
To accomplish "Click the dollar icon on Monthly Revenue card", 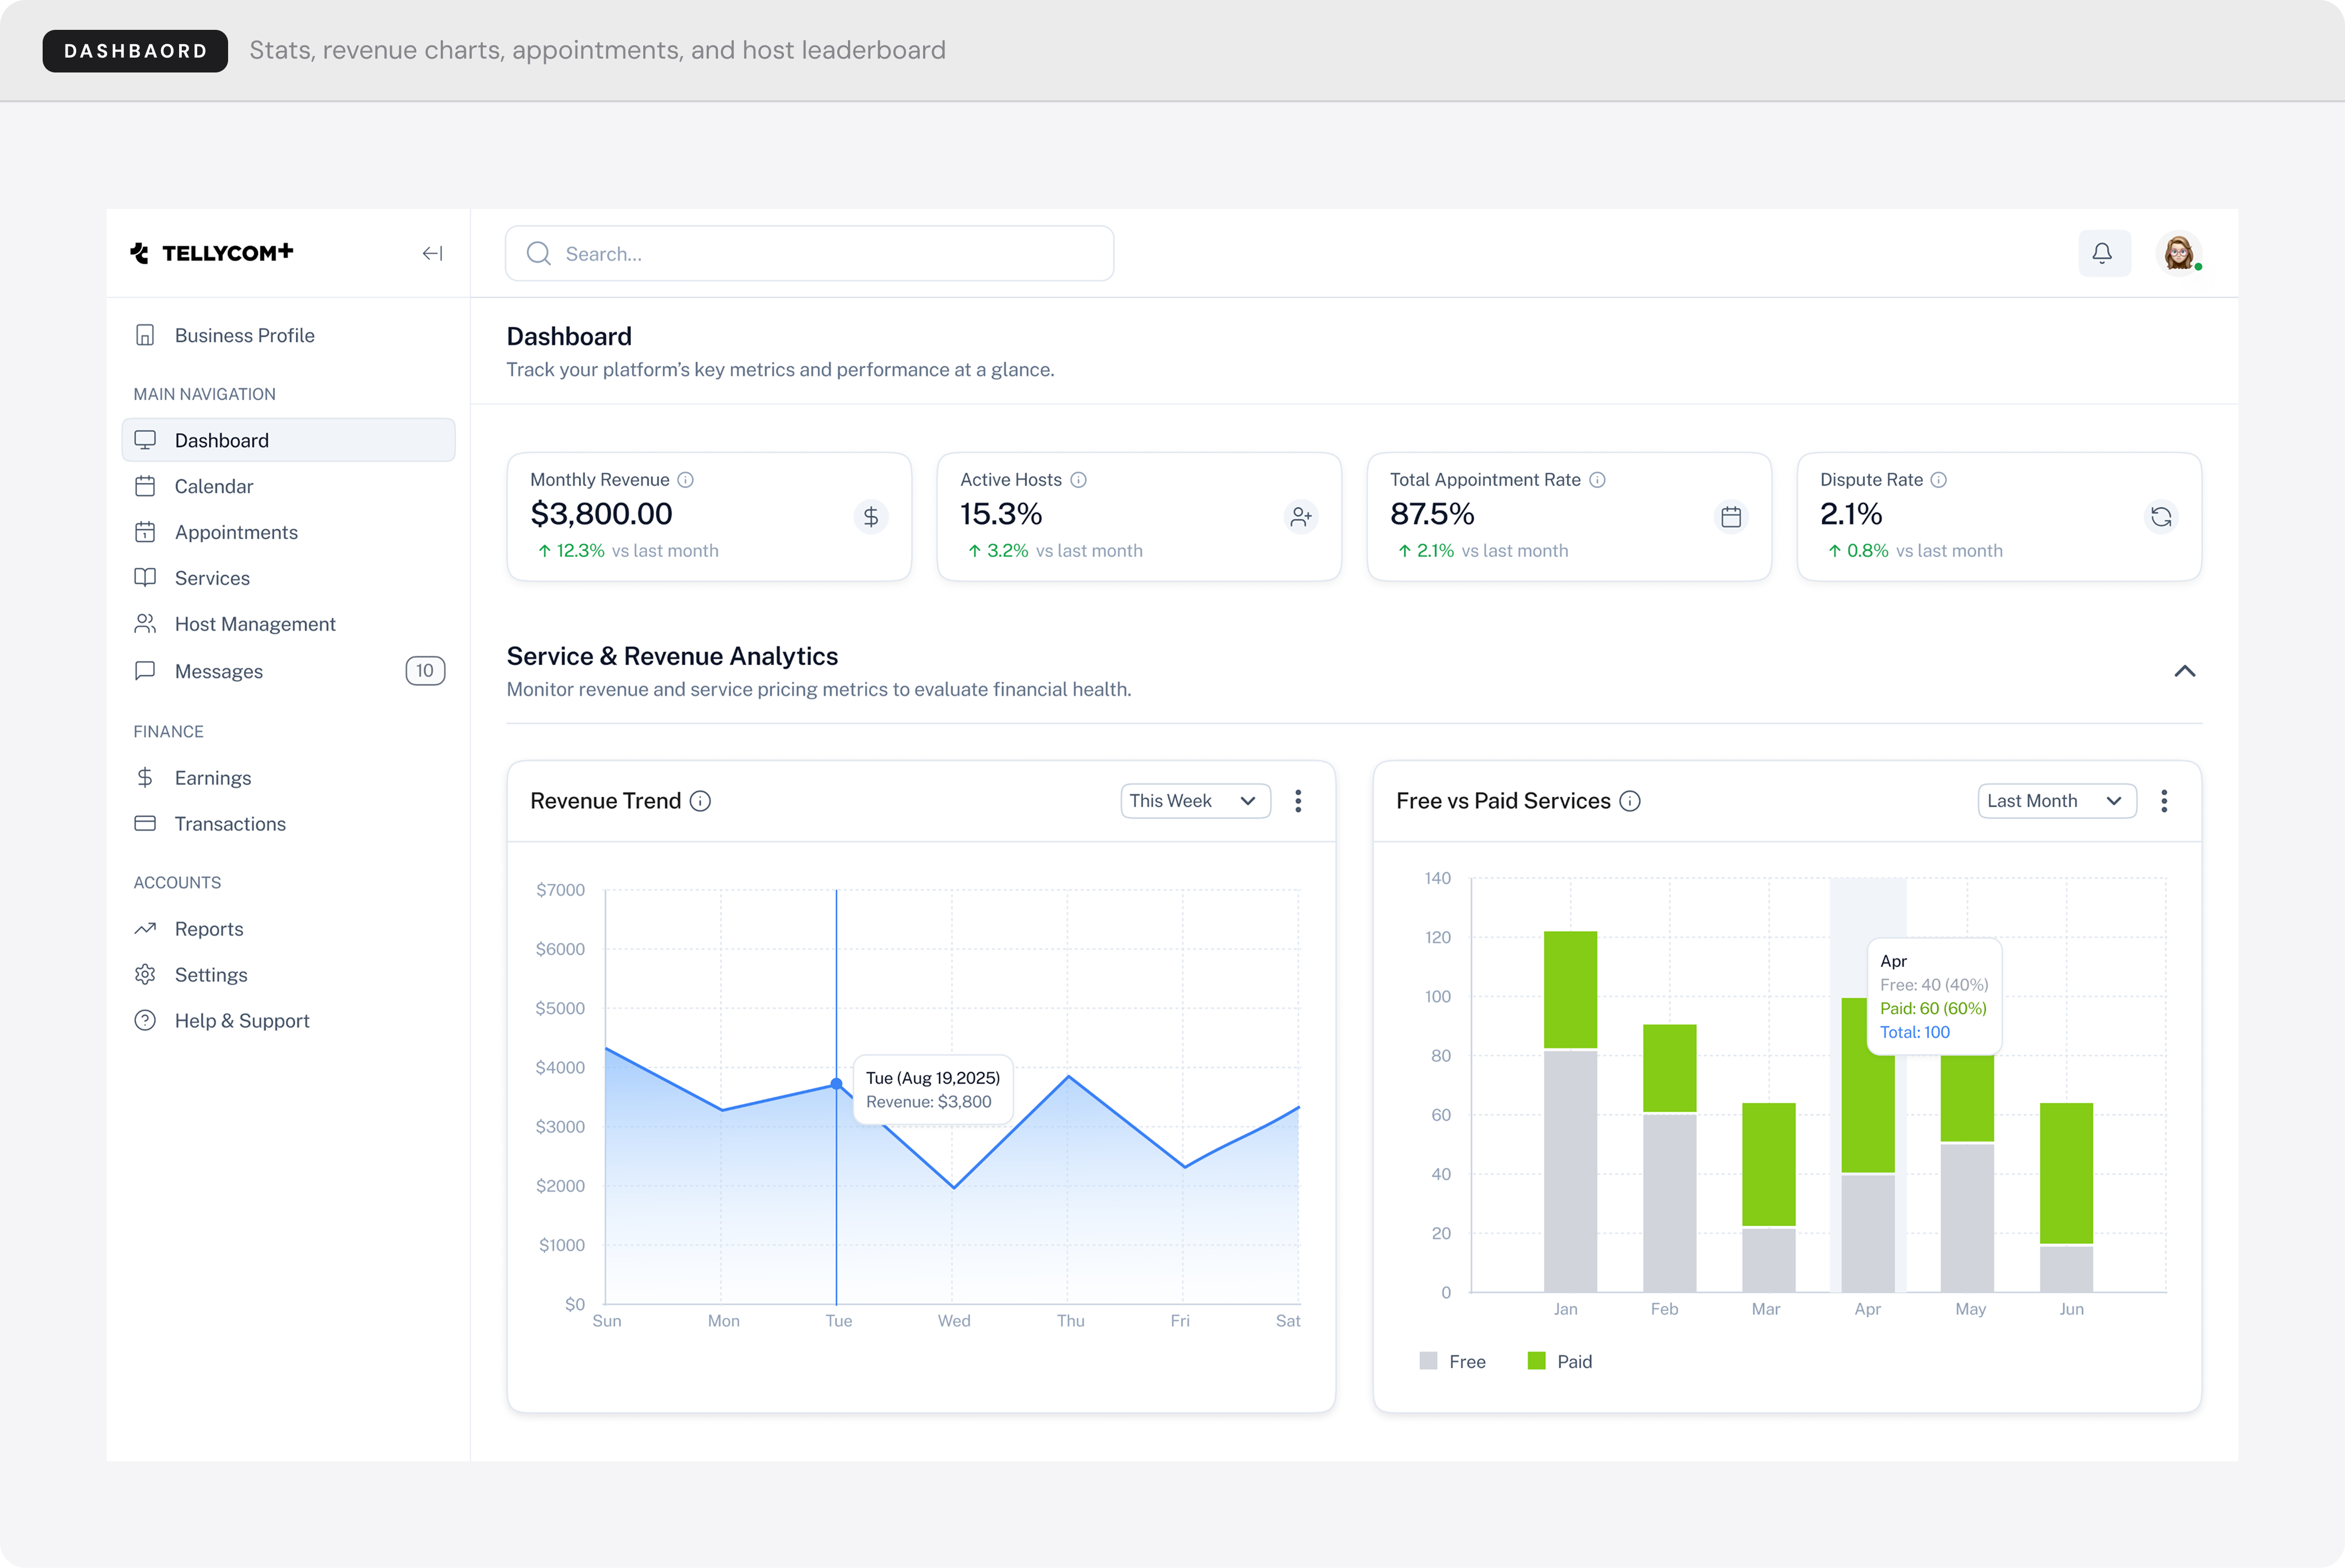I will (x=870, y=517).
